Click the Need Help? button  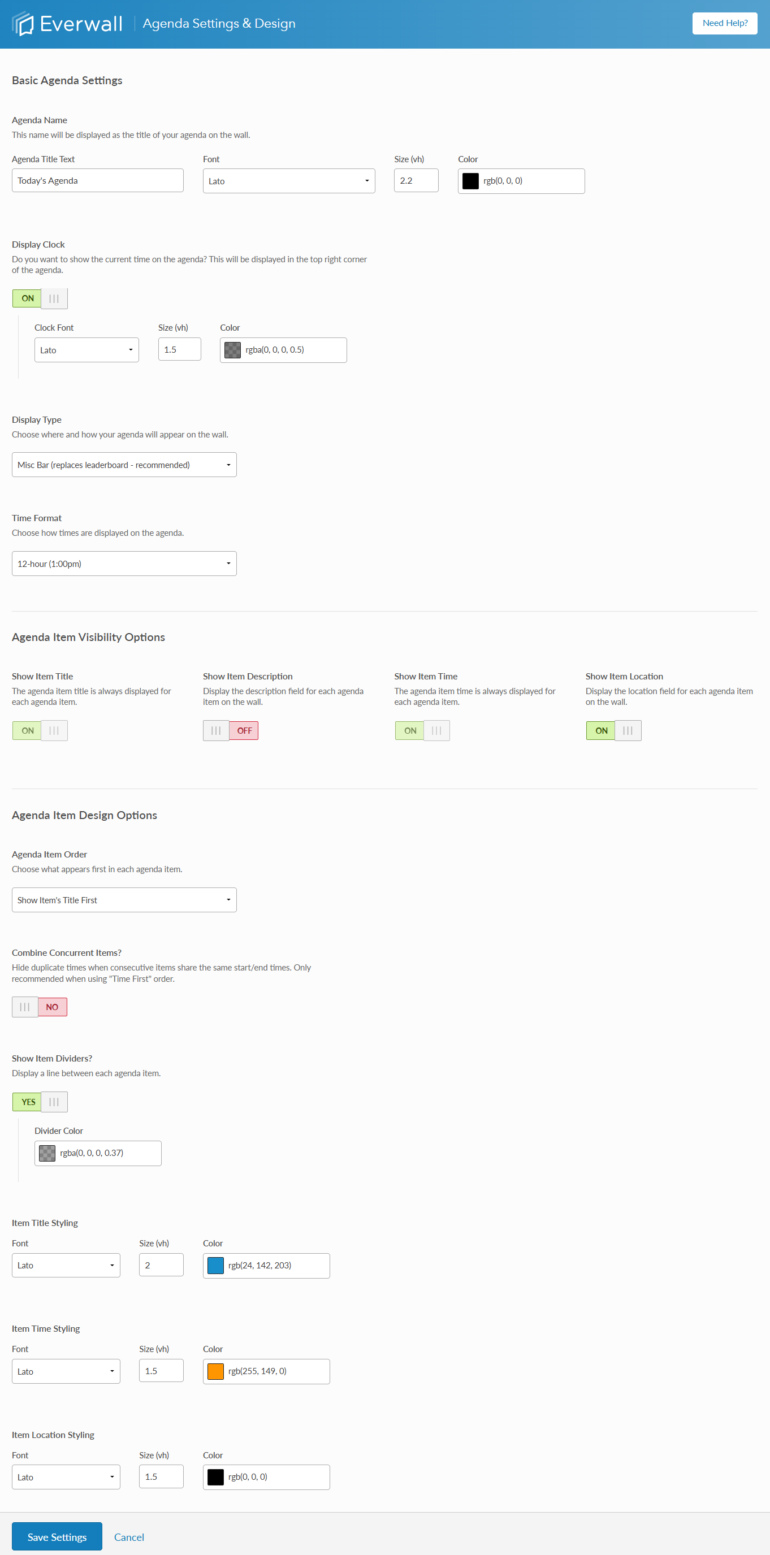coord(724,23)
